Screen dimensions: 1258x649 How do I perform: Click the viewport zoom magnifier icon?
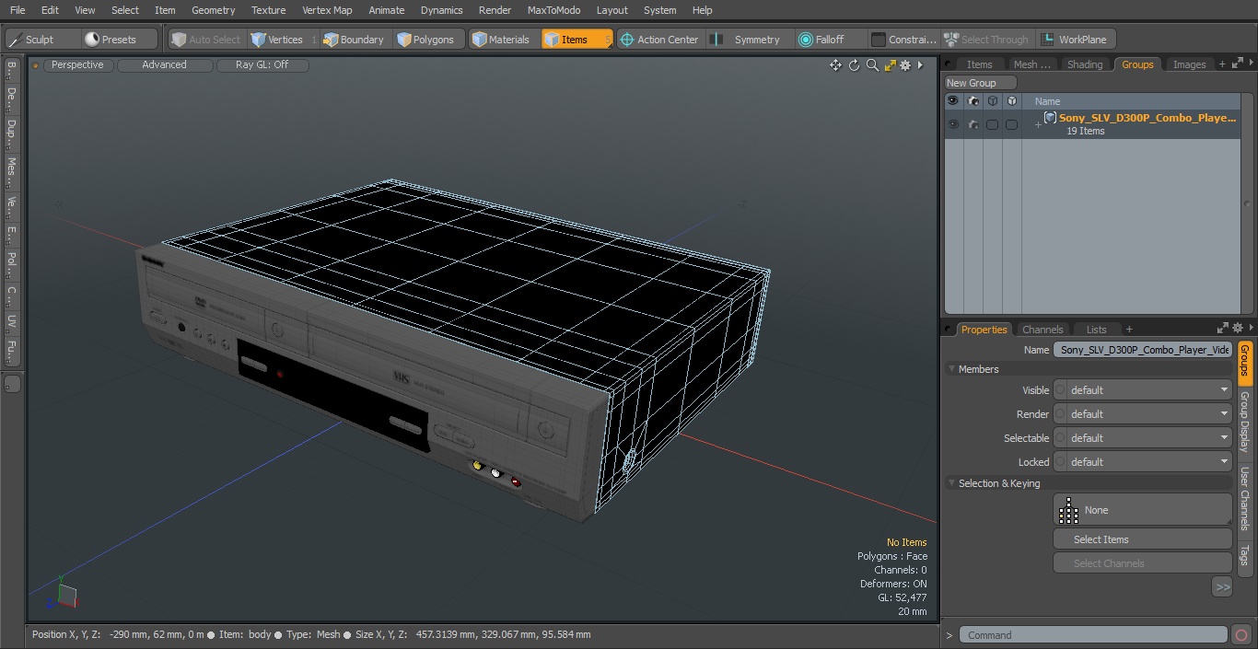click(872, 65)
